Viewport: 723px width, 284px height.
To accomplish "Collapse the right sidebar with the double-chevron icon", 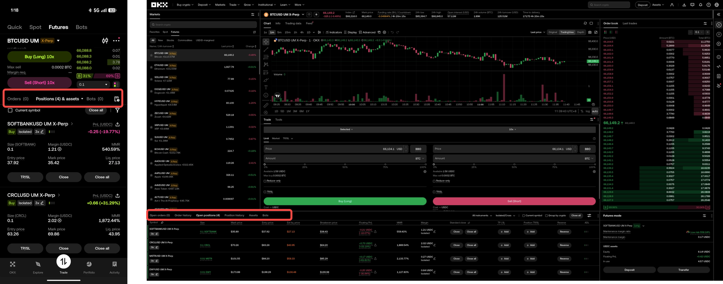I will (x=719, y=14).
